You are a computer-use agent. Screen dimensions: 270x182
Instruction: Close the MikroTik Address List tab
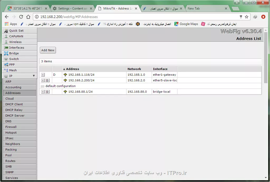(x=136, y=8)
